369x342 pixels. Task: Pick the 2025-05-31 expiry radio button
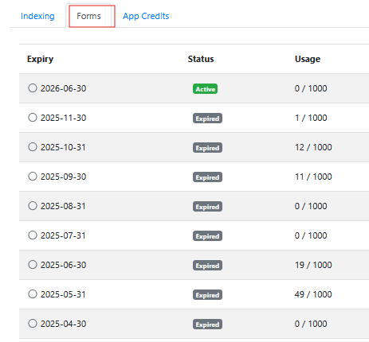pos(33,293)
